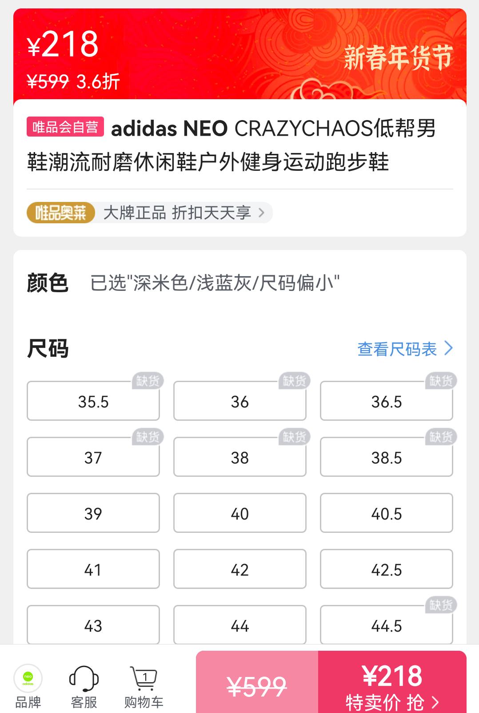Select size 40.5
The width and height of the screenshot is (479, 713).
click(387, 513)
